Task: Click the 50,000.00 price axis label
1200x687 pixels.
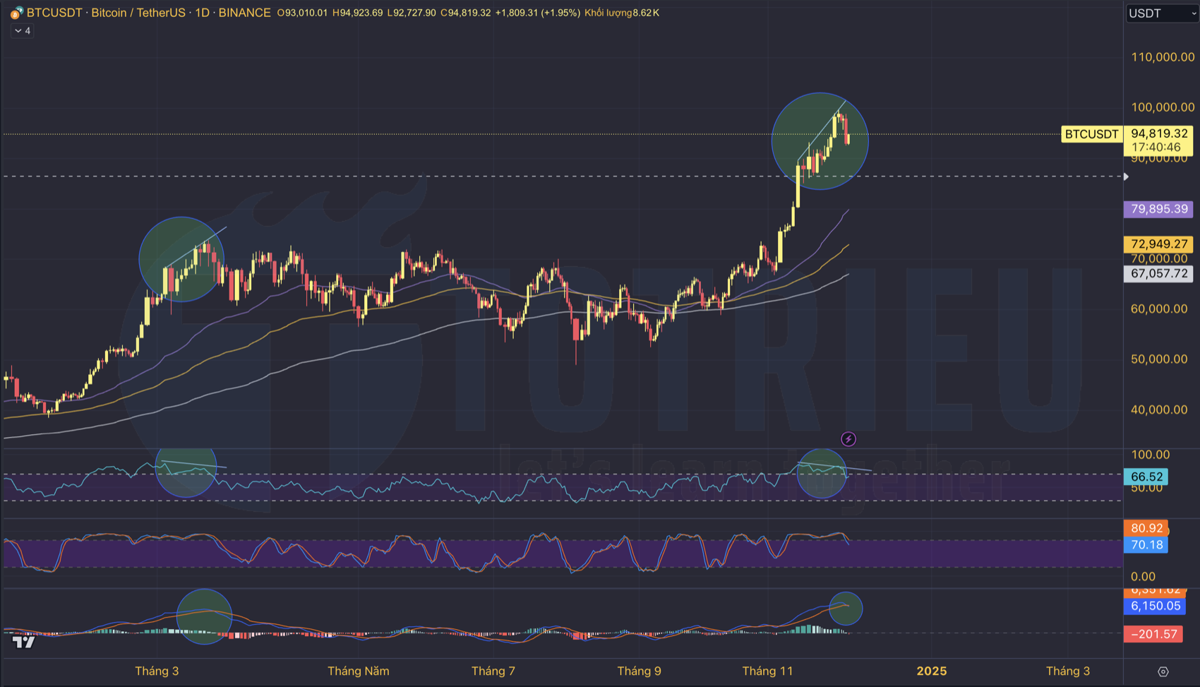Action: [1159, 359]
